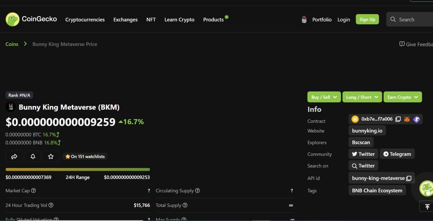Open the Learn Crypto menu
This screenshot has width=433, height=221.
[x=179, y=19]
